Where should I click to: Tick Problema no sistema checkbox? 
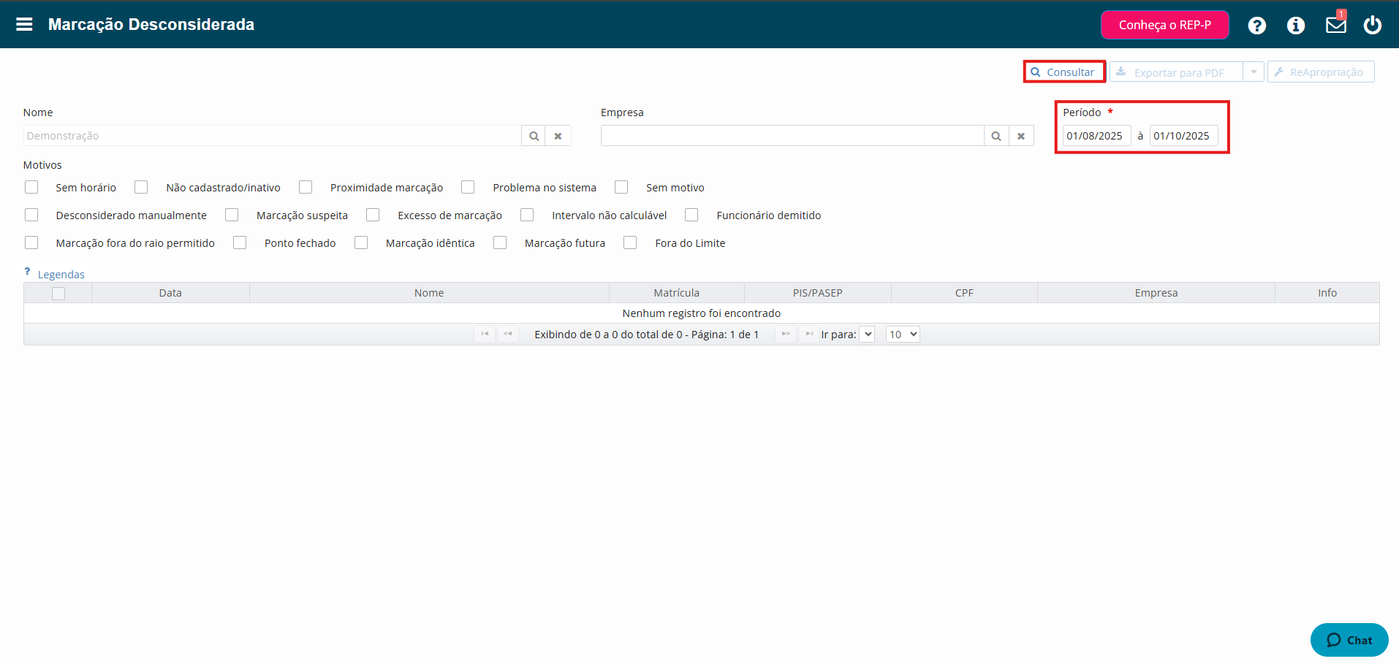pyautogui.click(x=468, y=187)
